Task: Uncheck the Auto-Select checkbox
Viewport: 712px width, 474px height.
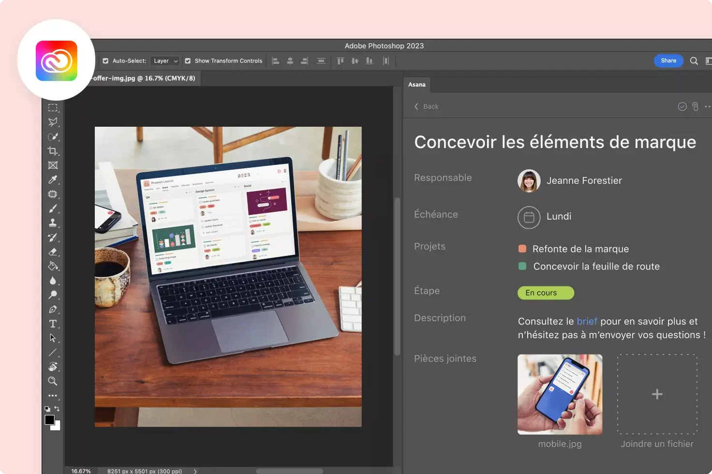Action: click(105, 60)
